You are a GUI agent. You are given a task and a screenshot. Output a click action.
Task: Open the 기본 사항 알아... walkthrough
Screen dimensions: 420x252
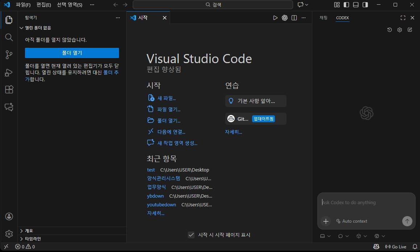click(256, 101)
